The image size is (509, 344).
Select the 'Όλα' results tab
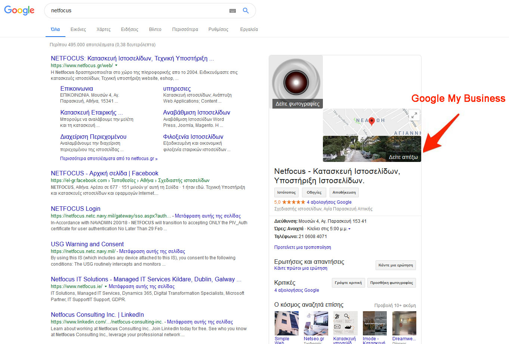coord(55,29)
